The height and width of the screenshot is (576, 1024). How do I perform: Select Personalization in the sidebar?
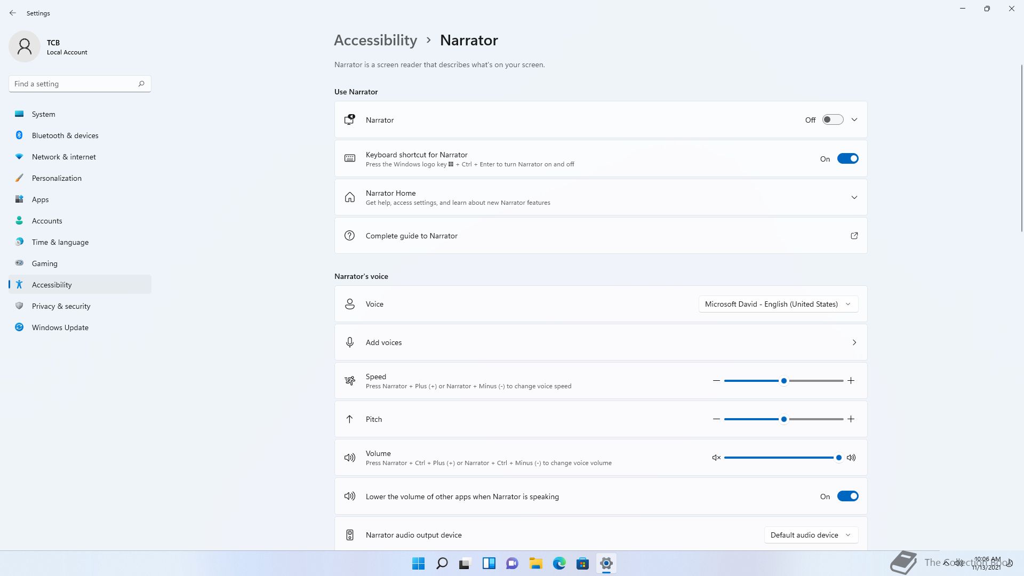[x=80, y=178]
